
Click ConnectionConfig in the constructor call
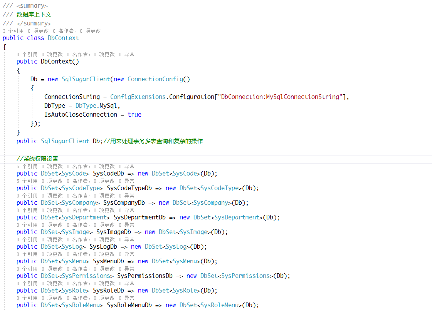pyautogui.click(x=155, y=79)
